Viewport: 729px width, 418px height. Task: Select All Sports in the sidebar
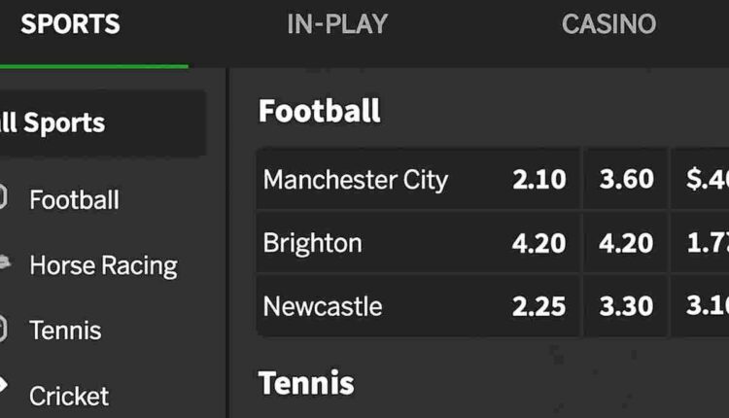(x=100, y=123)
